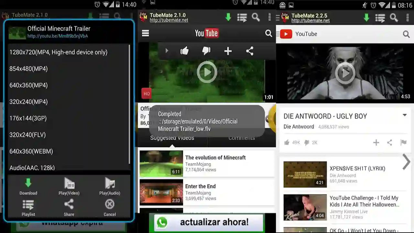Play the Minecraft trailer video
This screenshot has width=414, height=233.
click(x=207, y=72)
